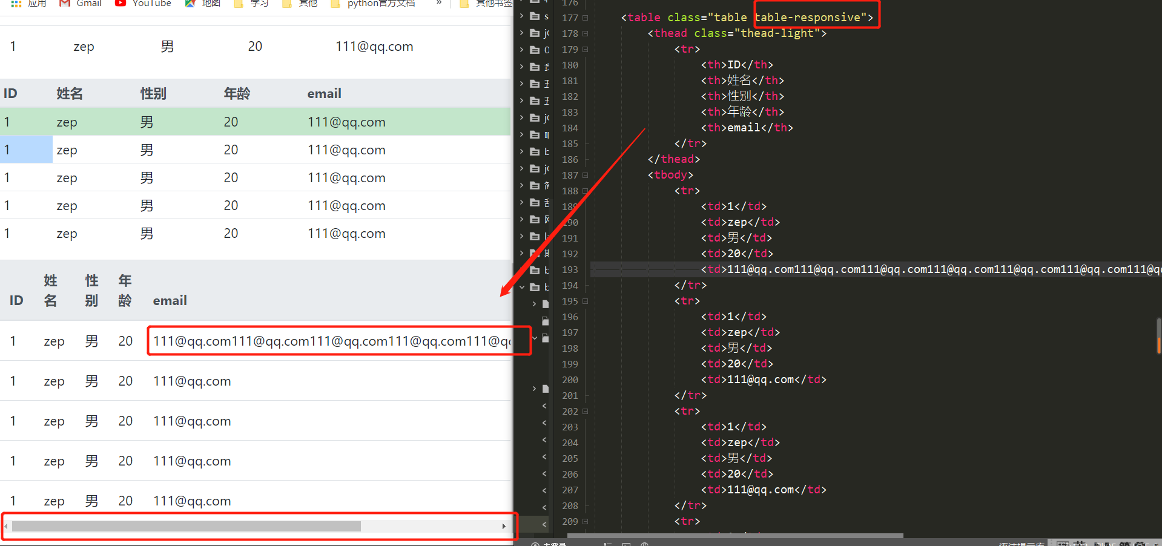Place cursor on <th>性别</th> code line 182

coord(742,96)
